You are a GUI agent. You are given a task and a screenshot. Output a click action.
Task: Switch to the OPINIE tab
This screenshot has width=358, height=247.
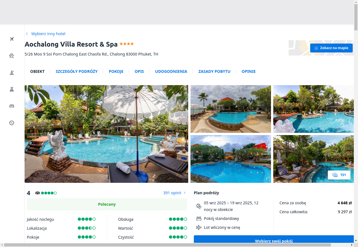tap(249, 71)
